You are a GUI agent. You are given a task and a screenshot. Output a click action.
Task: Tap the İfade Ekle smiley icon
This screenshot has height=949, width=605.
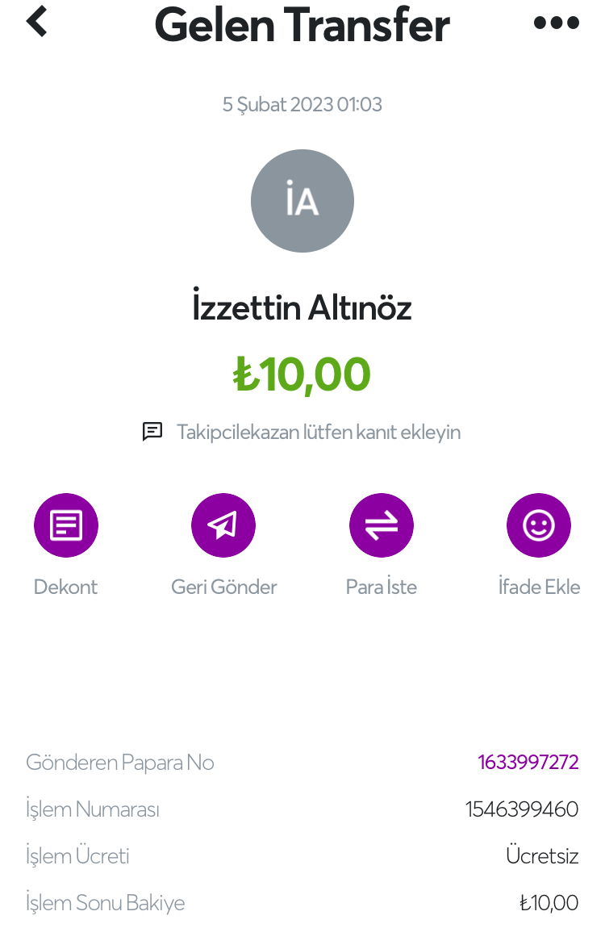click(x=539, y=525)
